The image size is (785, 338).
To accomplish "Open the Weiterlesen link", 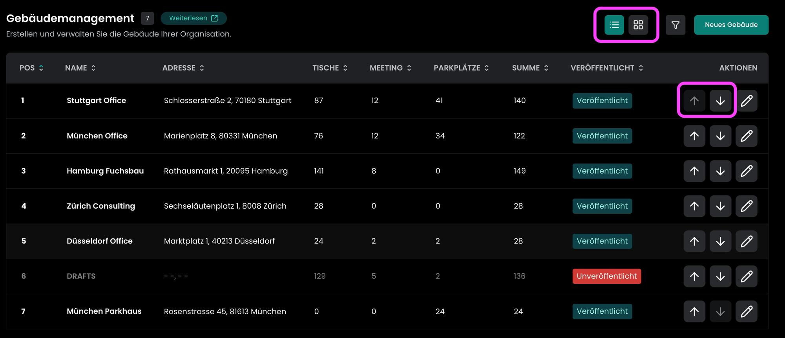I will 193,18.
